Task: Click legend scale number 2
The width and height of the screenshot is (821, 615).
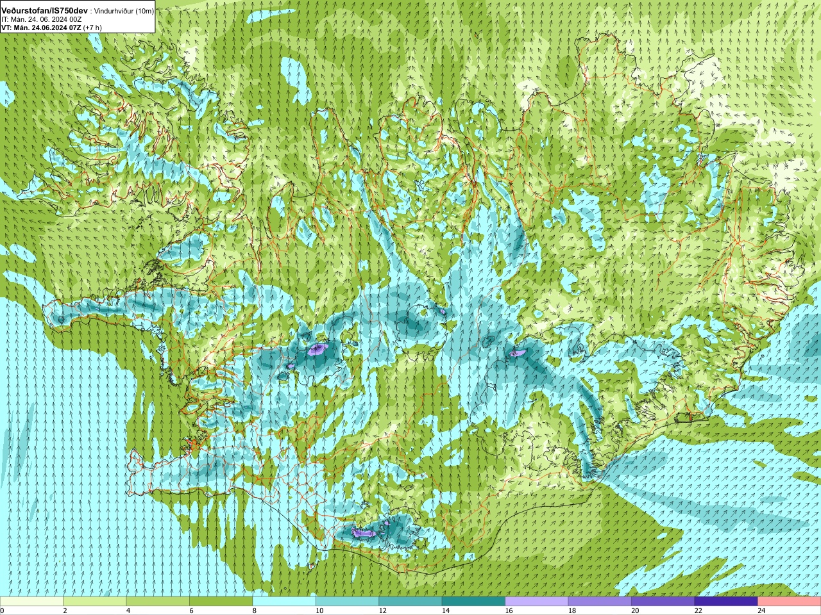Action: [65, 611]
